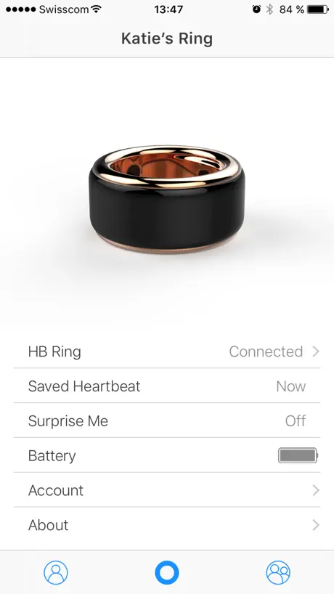334x594 pixels.
Task: Tap the Katie's Ring title
Action: 166,38
